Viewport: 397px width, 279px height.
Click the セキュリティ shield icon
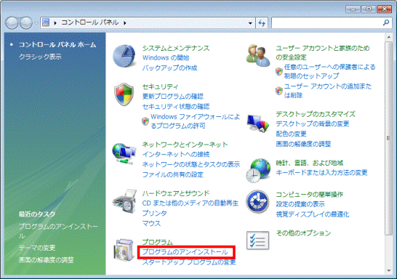[x=124, y=94]
